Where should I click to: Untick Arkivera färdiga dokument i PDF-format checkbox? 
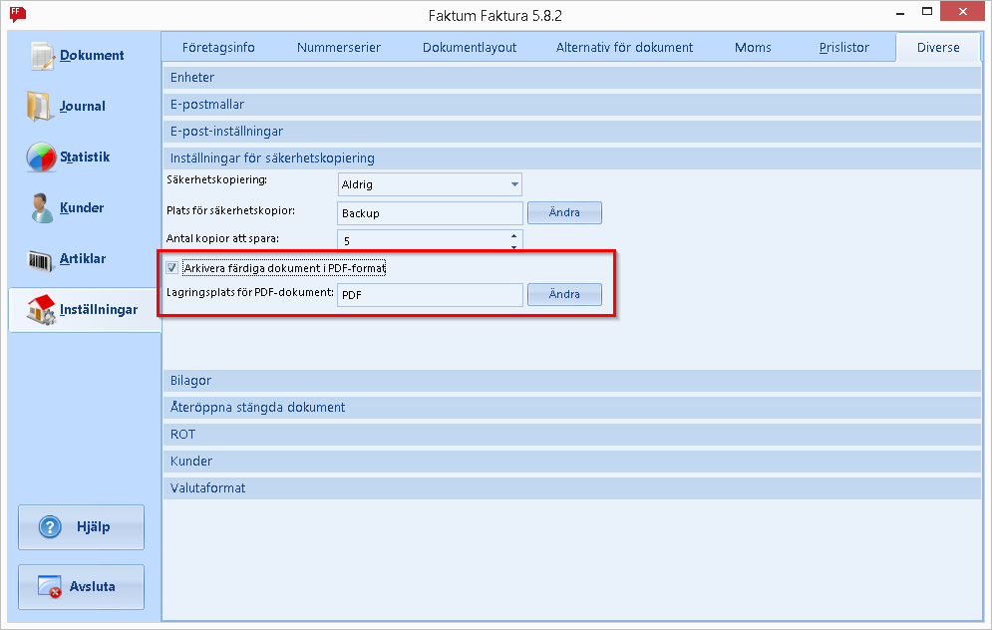tap(172, 268)
